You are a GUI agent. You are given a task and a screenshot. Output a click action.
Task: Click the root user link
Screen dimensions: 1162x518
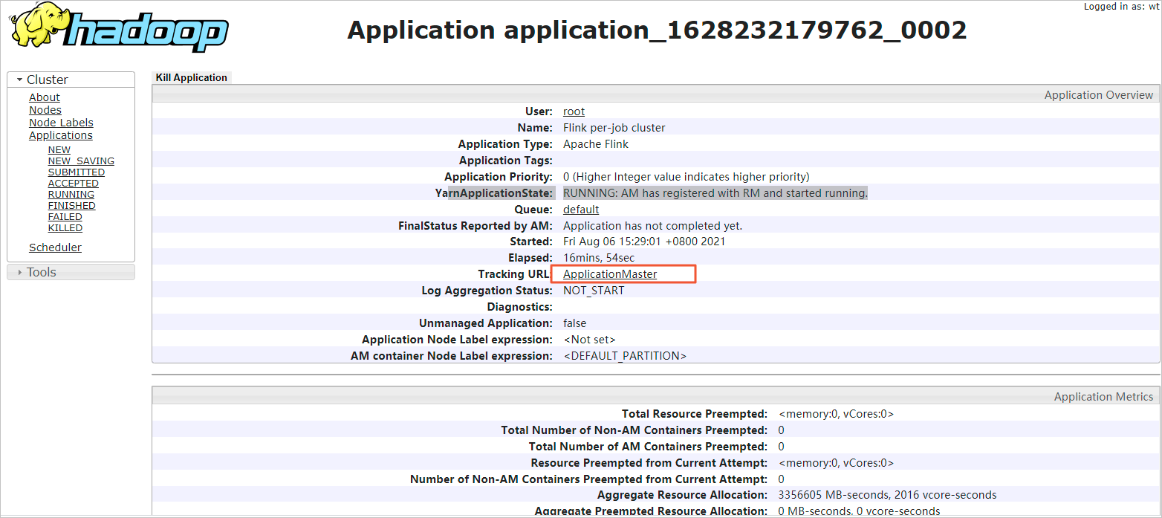tap(573, 111)
